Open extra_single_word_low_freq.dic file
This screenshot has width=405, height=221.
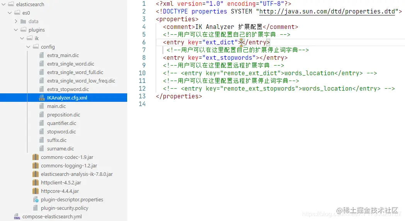tap(81, 81)
